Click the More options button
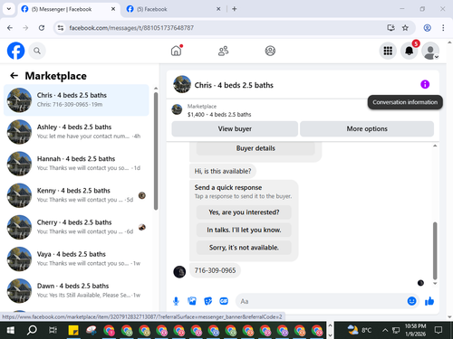The height and width of the screenshot is (339, 453). point(367,128)
